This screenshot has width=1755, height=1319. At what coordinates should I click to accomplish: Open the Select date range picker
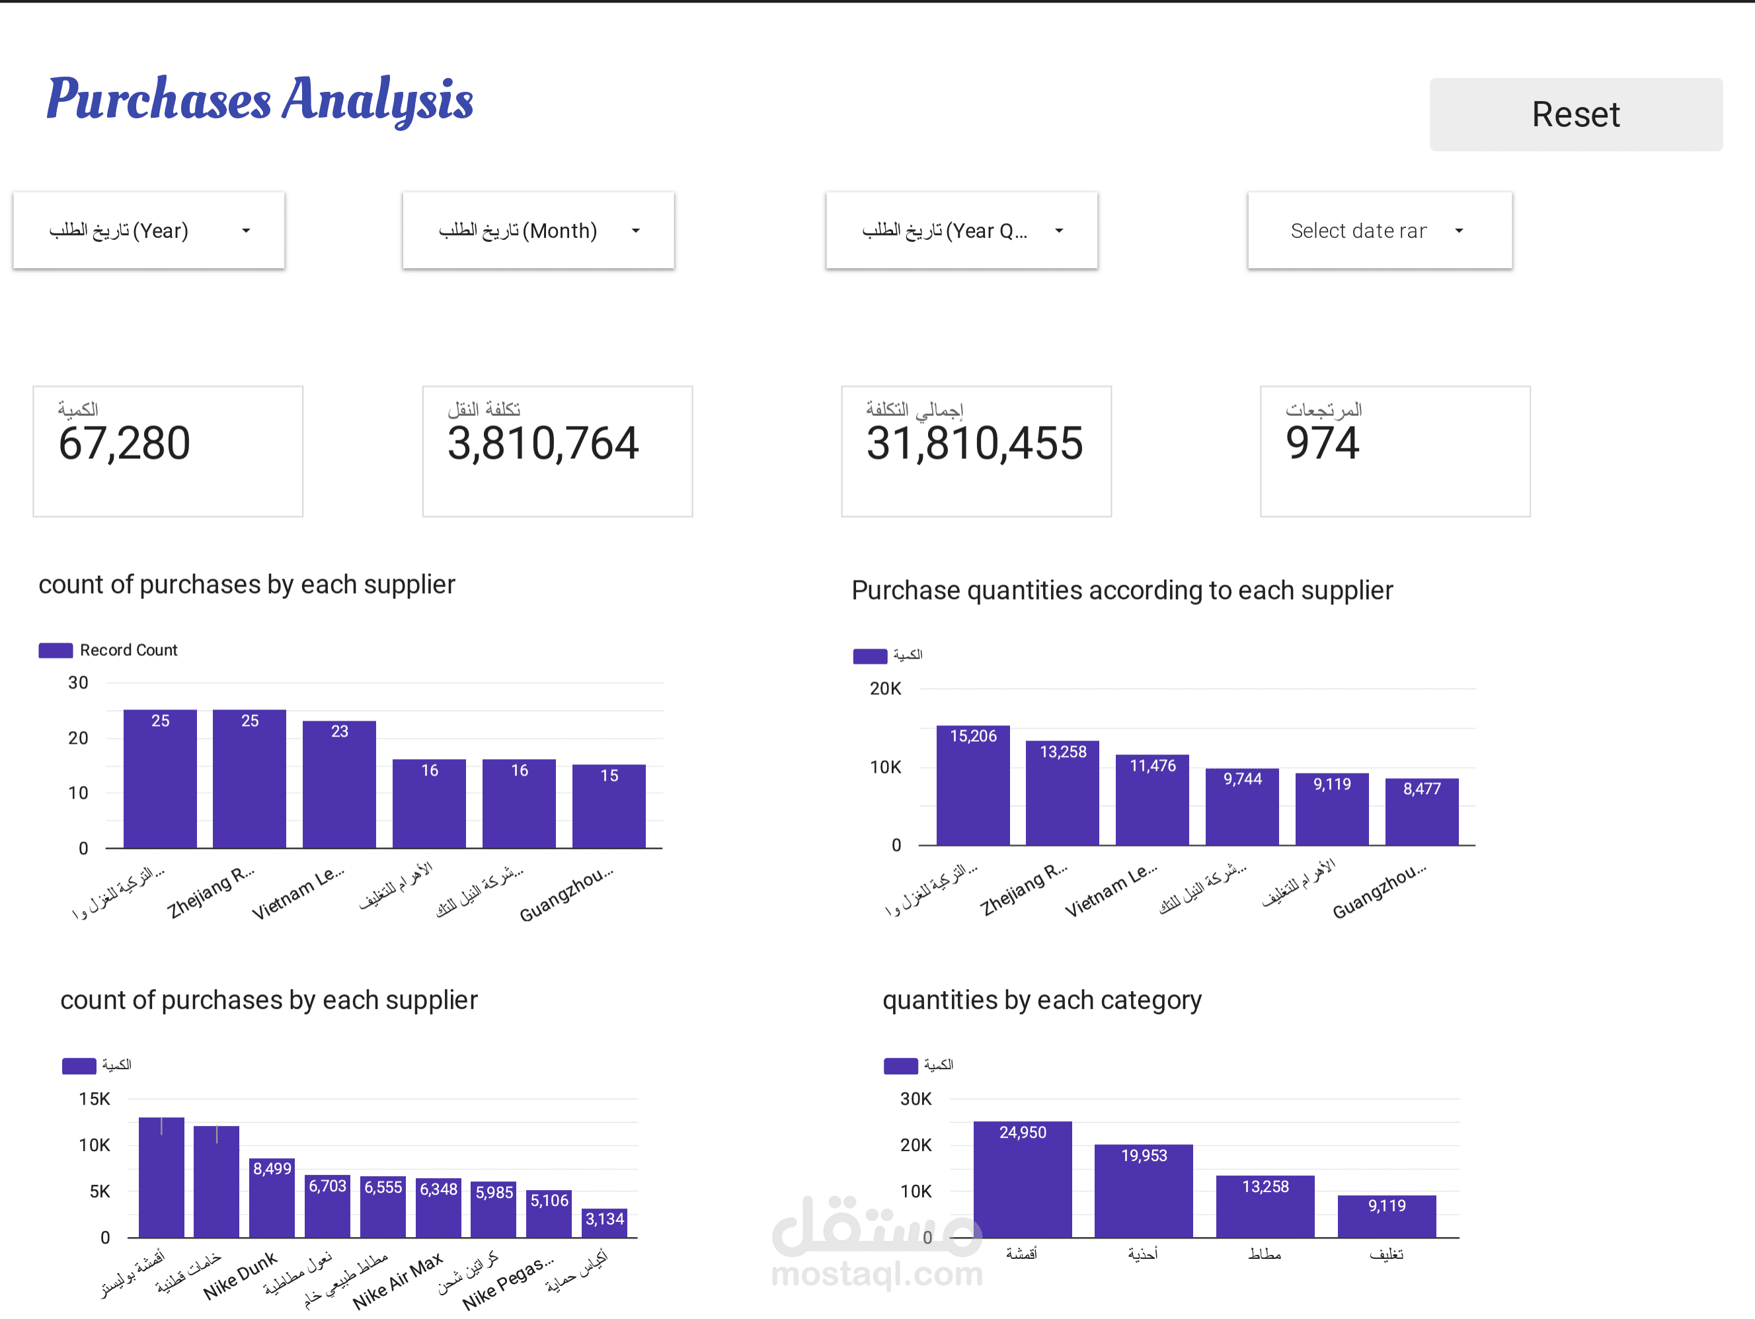(1379, 230)
